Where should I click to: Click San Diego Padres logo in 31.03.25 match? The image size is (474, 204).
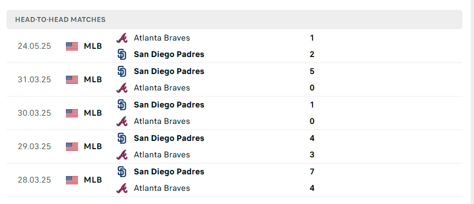point(122,71)
